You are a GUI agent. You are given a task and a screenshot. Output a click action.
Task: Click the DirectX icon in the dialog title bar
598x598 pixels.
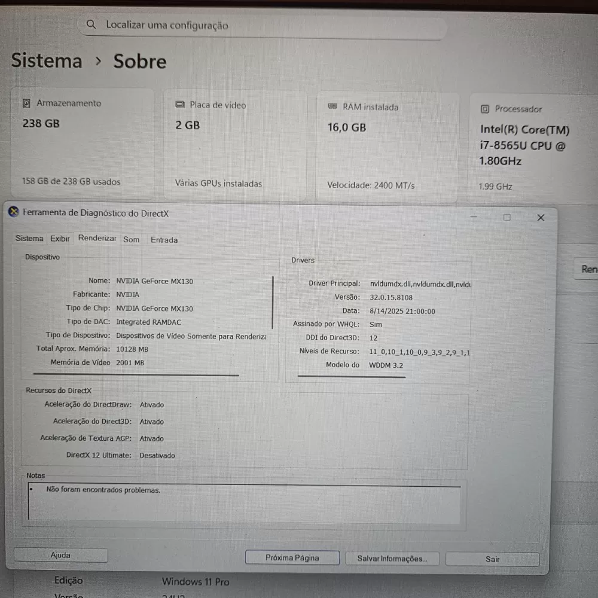pos(14,212)
